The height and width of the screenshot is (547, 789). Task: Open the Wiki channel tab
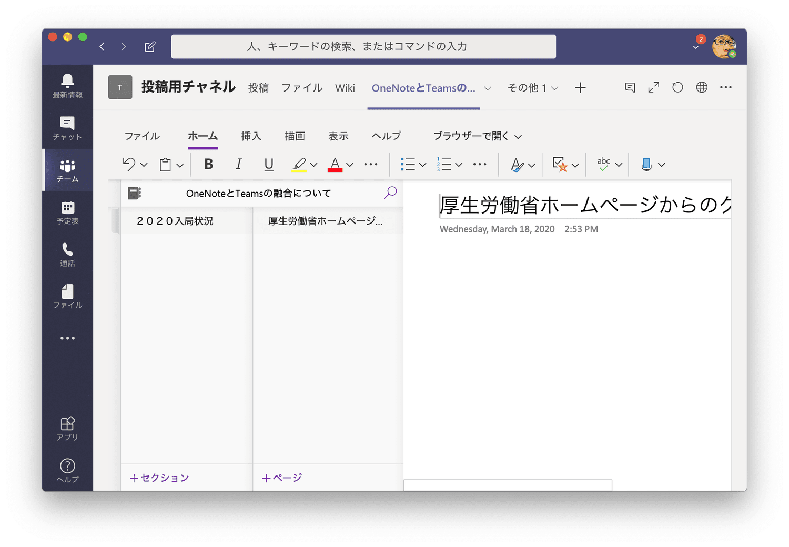345,88
